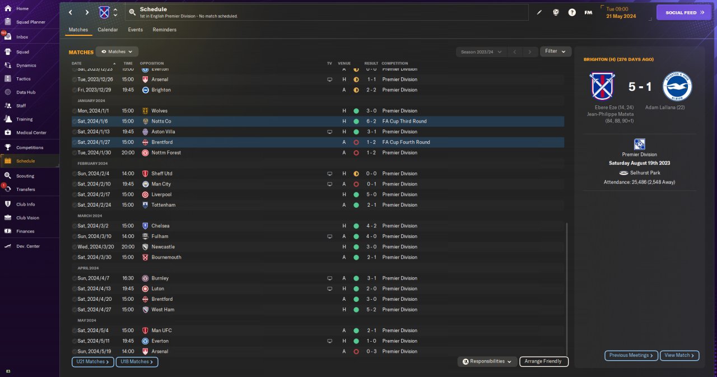Click the U21 Matches button

[x=93, y=362]
